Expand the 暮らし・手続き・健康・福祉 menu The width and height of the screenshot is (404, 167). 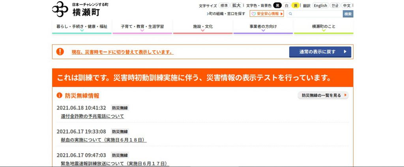[82, 27]
